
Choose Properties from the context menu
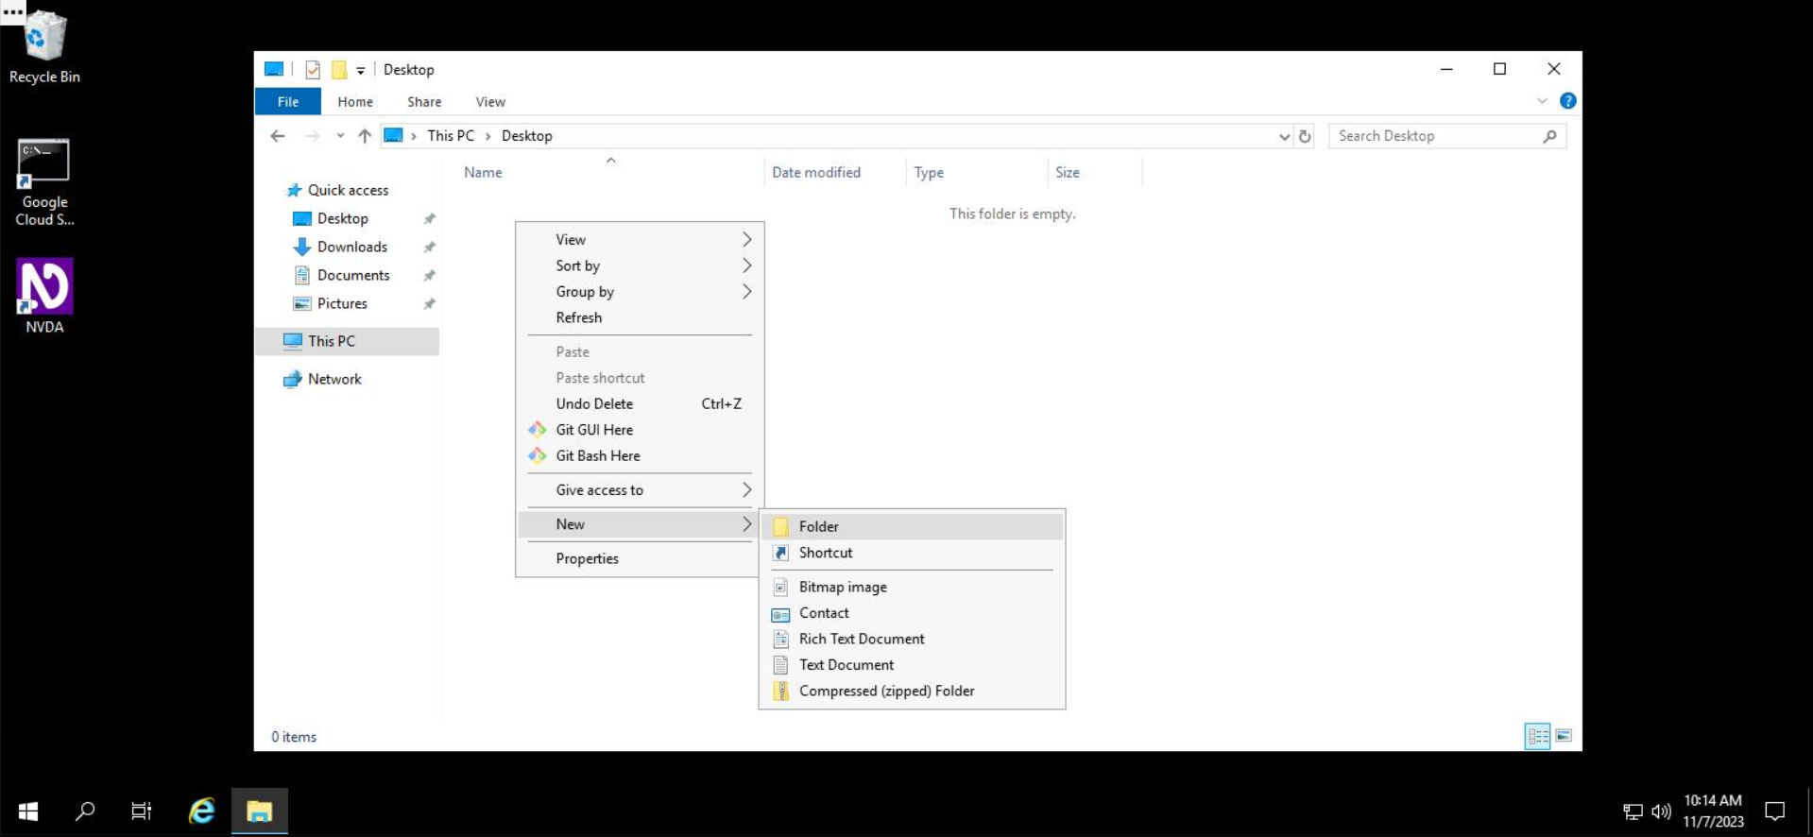click(x=640, y=558)
